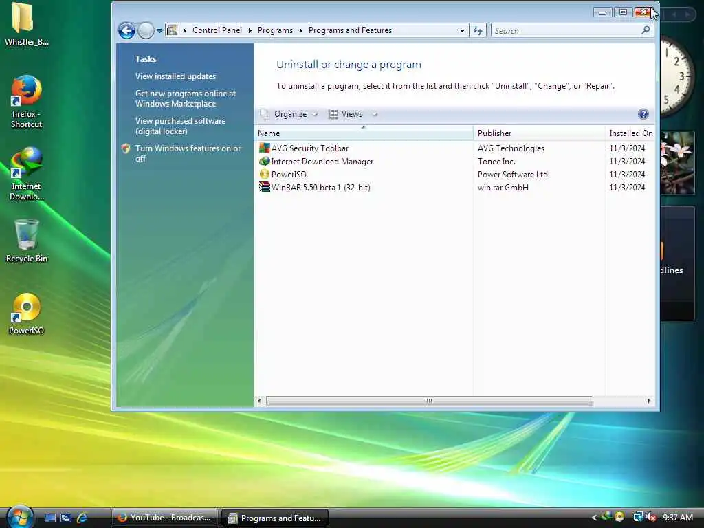704x528 pixels.
Task: Click the WinRAR books icon in list
Action: [265, 187]
